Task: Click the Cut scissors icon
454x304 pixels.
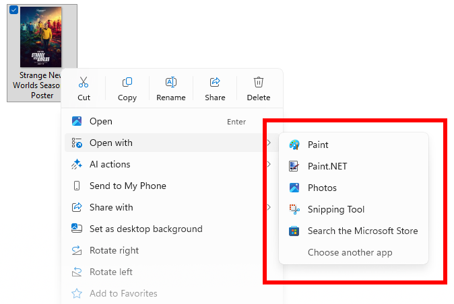Action: coord(84,83)
